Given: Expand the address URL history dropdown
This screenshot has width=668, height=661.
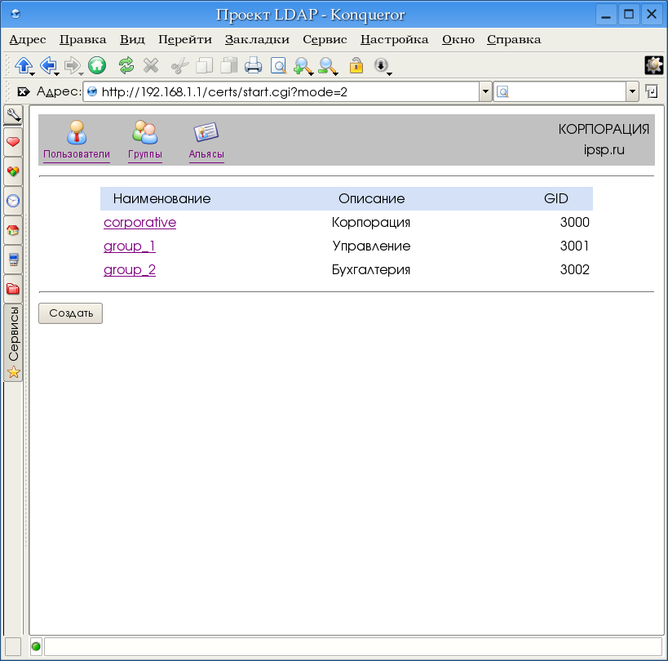Looking at the screenshot, I should click(485, 91).
